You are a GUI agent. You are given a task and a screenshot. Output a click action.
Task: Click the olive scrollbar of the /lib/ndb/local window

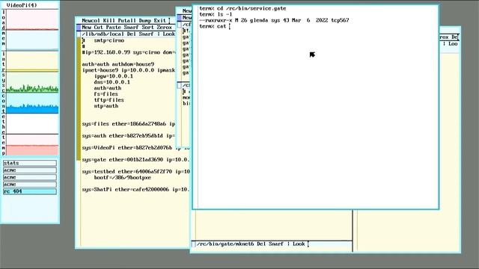pos(79,98)
